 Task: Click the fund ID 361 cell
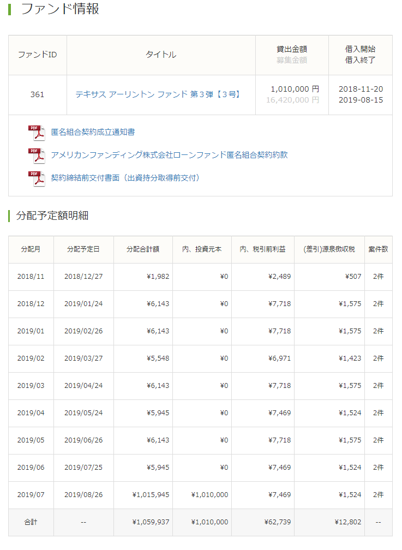tap(38, 94)
